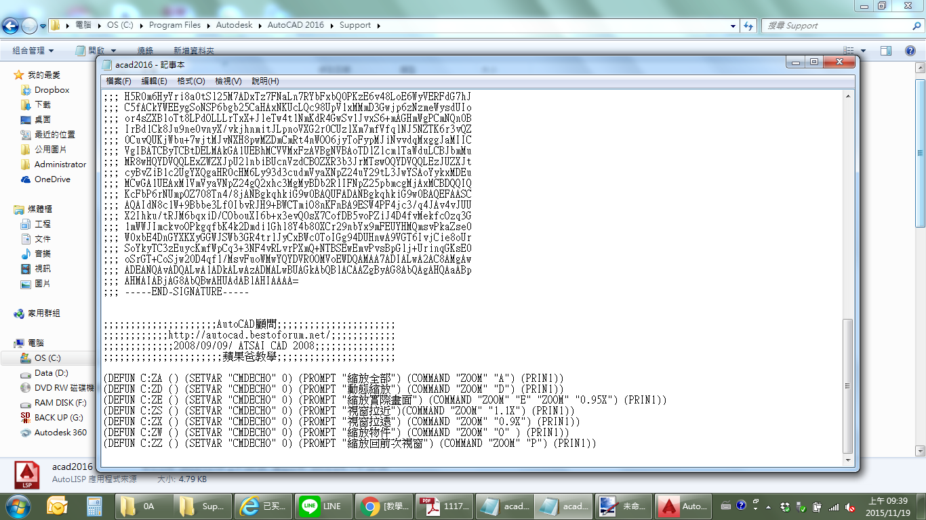Open the PDF document taskbar button
Image resolution: width=926 pixels, height=520 pixels.
pyautogui.click(x=443, y=506)
